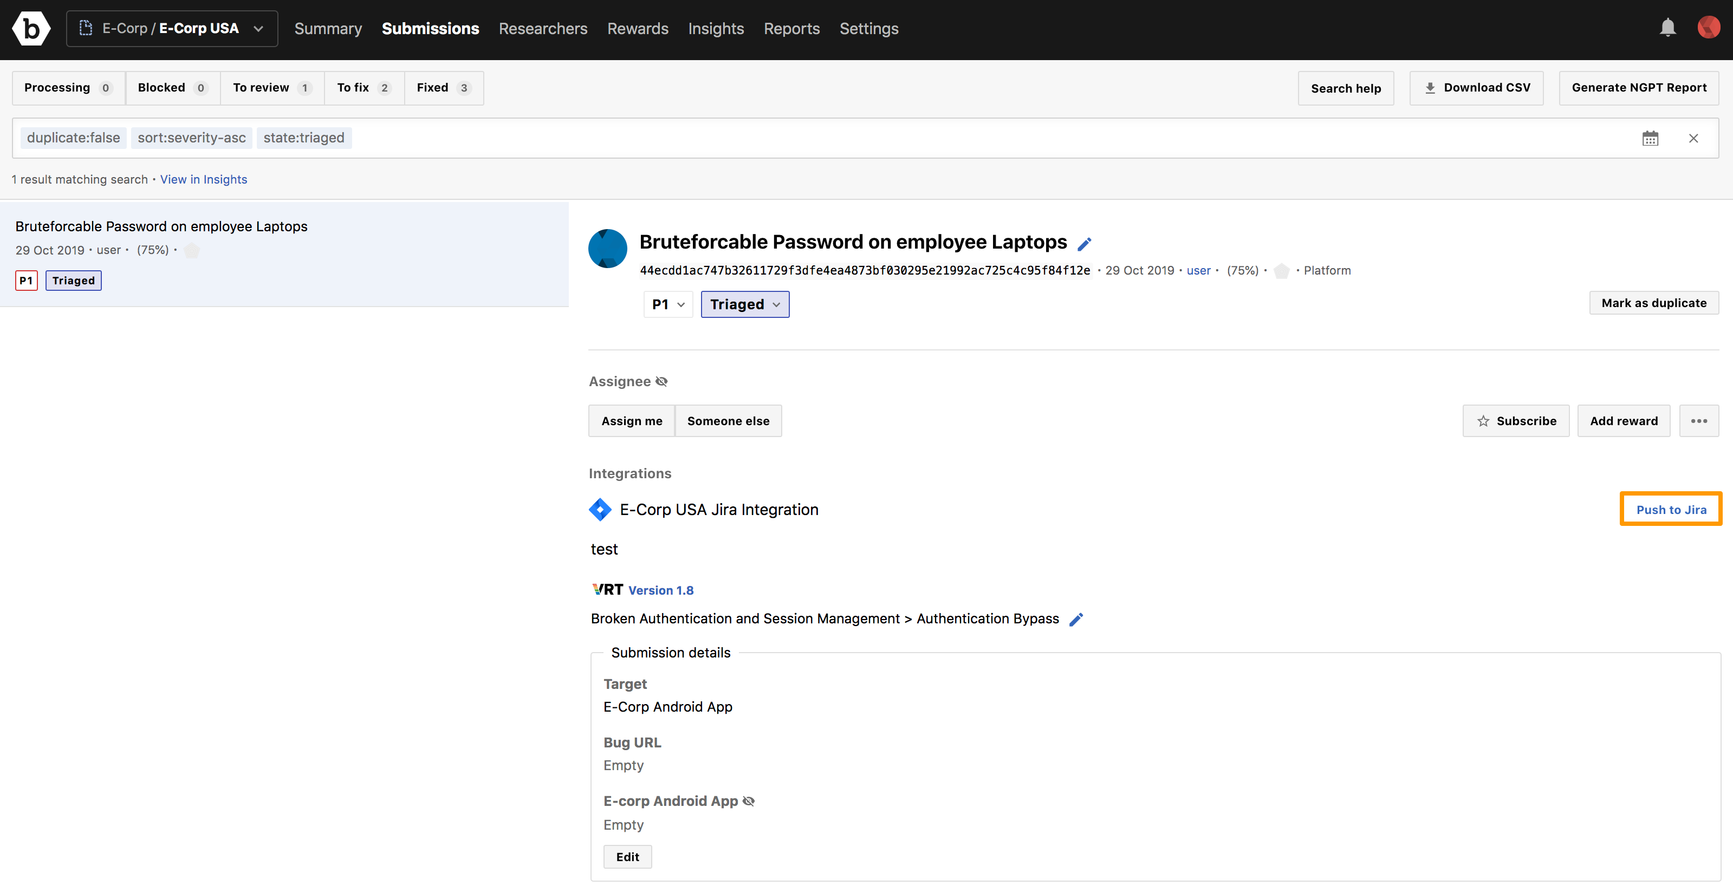Click inside the search filter field
1733x892 pixels.
[865, 138]
